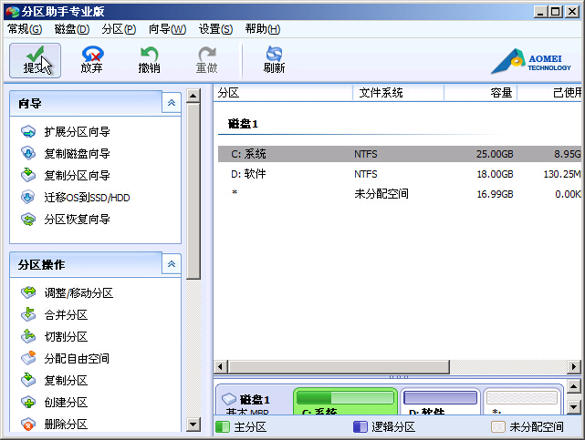Click the 磁盘1 heading in partition list

(243, 124)
